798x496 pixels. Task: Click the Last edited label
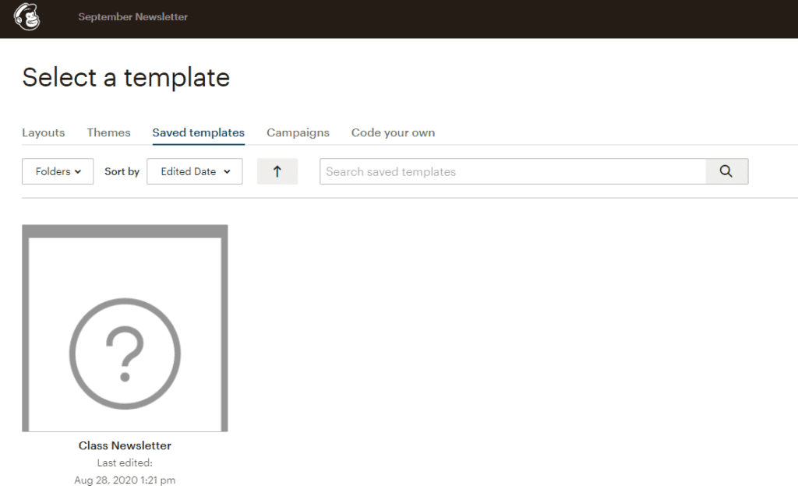[125, 463]
